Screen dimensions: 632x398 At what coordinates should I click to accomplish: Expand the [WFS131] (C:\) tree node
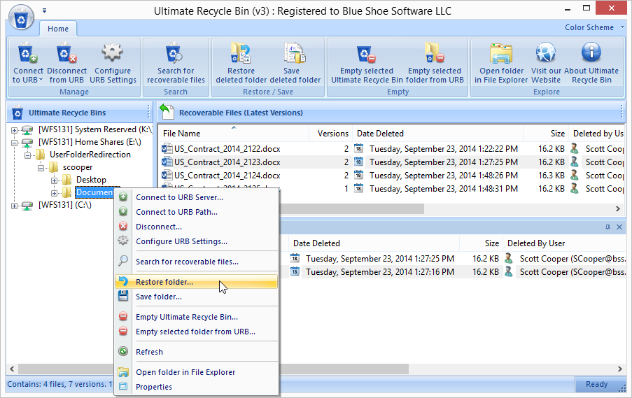point(15,205)
